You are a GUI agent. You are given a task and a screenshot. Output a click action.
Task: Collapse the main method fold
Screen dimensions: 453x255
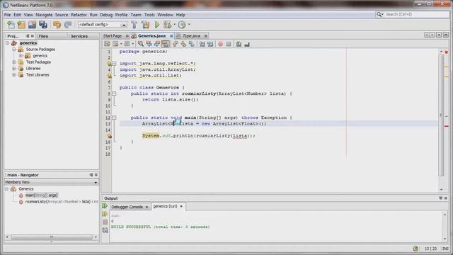click(114, 118)
